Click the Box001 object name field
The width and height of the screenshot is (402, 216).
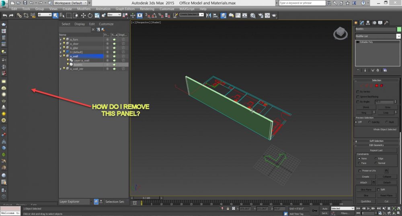tap(375, 29)
